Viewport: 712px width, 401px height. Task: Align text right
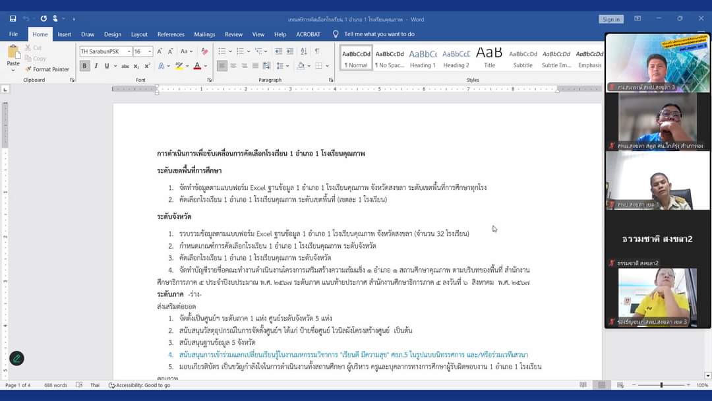point(245,66)
